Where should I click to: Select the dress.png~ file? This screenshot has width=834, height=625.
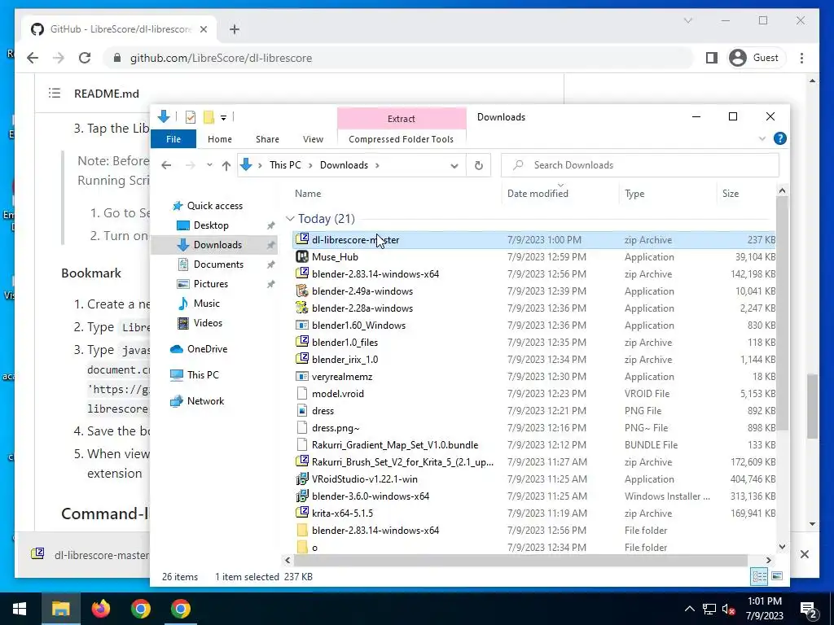pyautogui.click(x=534, y=428)
